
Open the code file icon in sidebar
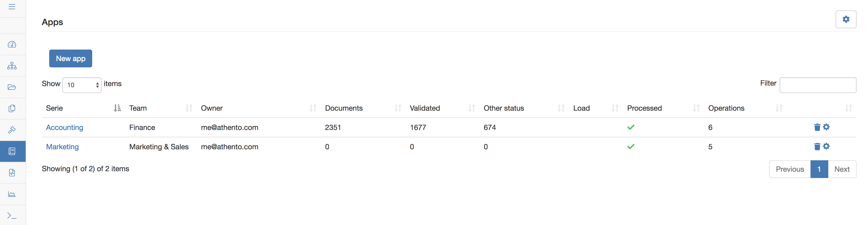click(x=12, y=173)
